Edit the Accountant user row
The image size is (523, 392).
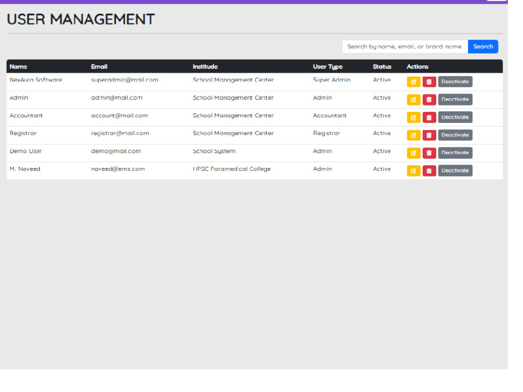tap(413, 117)
